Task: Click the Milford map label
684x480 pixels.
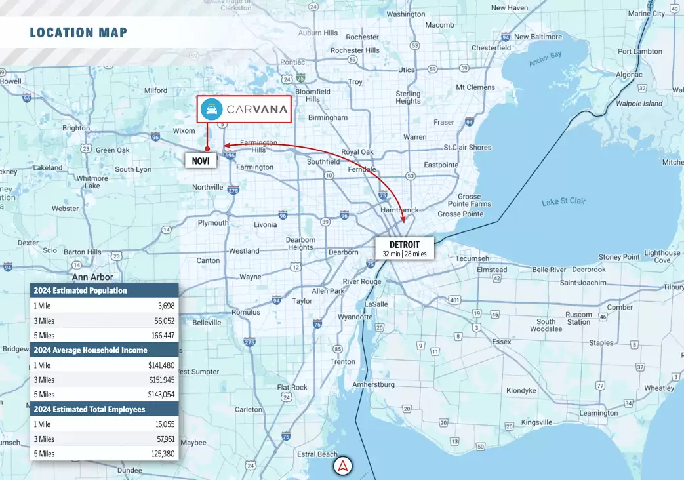Action: tap(155, 90)
